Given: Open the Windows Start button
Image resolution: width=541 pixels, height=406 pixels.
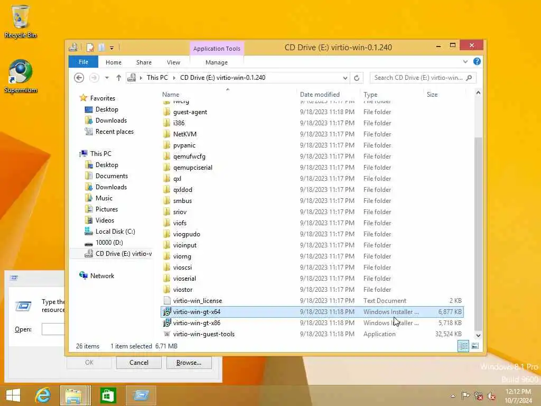Looking at the screenshot, I should (x=13, y=395).
